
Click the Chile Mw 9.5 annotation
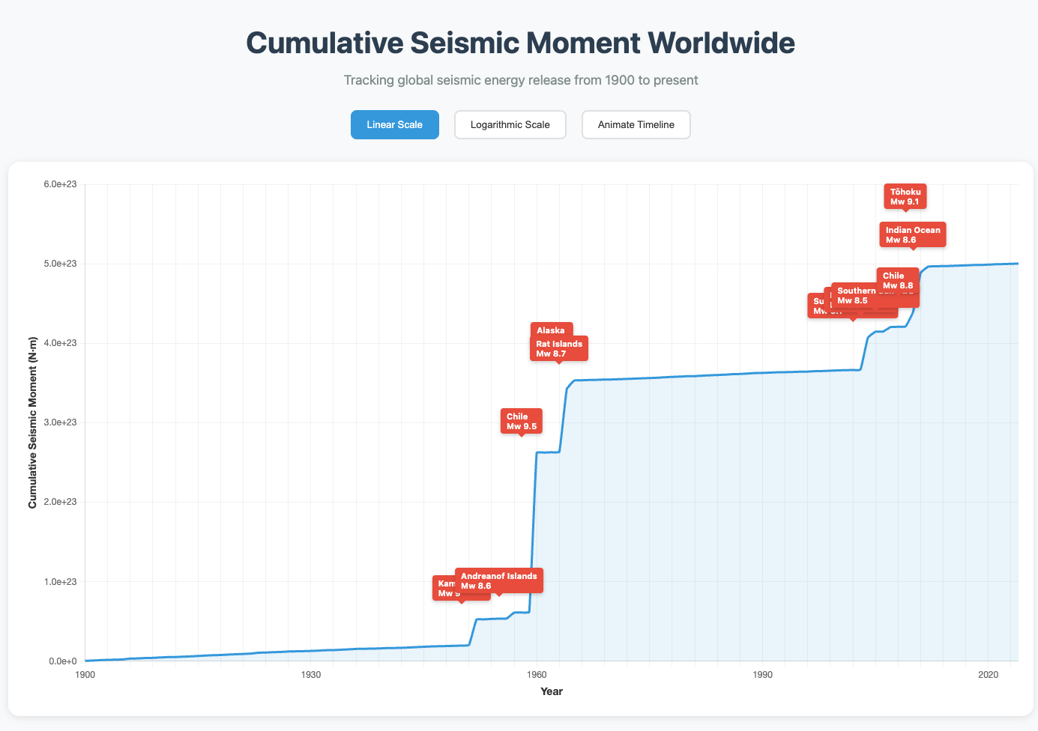coord(521,421)
